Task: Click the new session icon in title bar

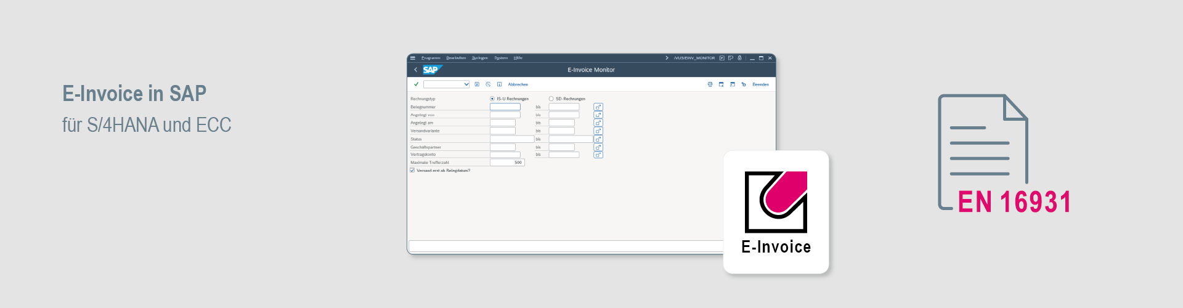Action: pyautogui.click(x=722, y=58)
